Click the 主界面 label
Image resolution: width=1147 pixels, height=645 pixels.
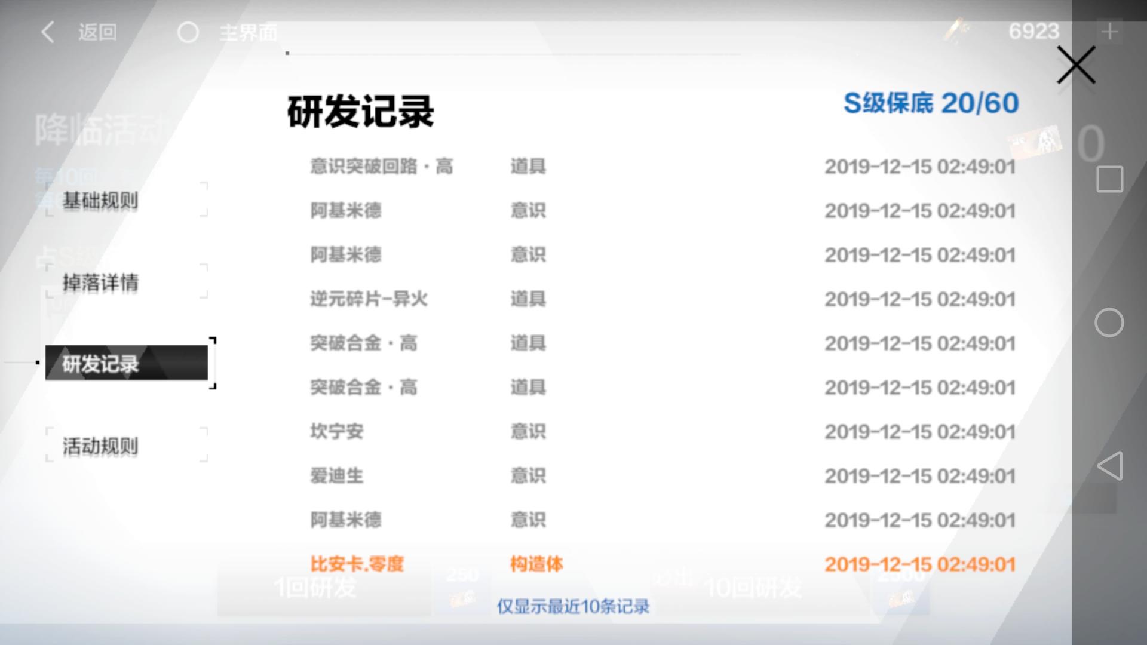pos(249,32)
